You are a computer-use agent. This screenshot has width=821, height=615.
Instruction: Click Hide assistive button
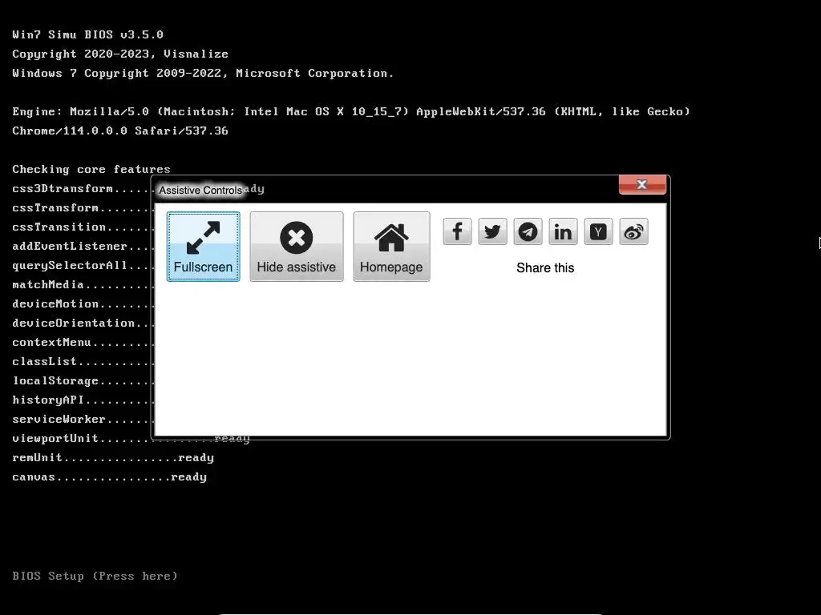click(x=297, y=247)
